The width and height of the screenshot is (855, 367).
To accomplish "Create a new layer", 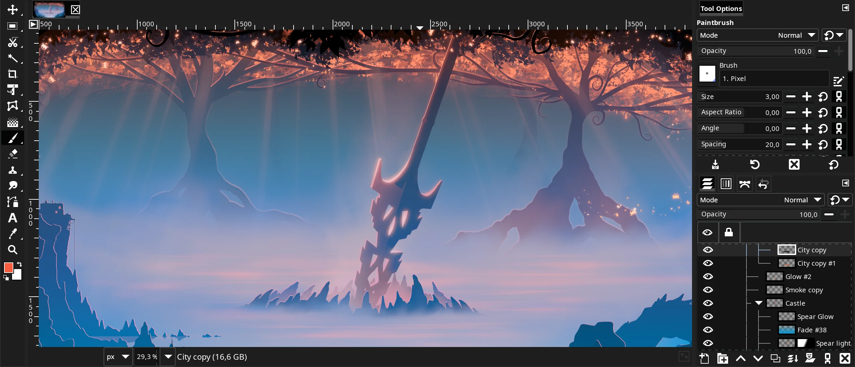I will [704, 358].
